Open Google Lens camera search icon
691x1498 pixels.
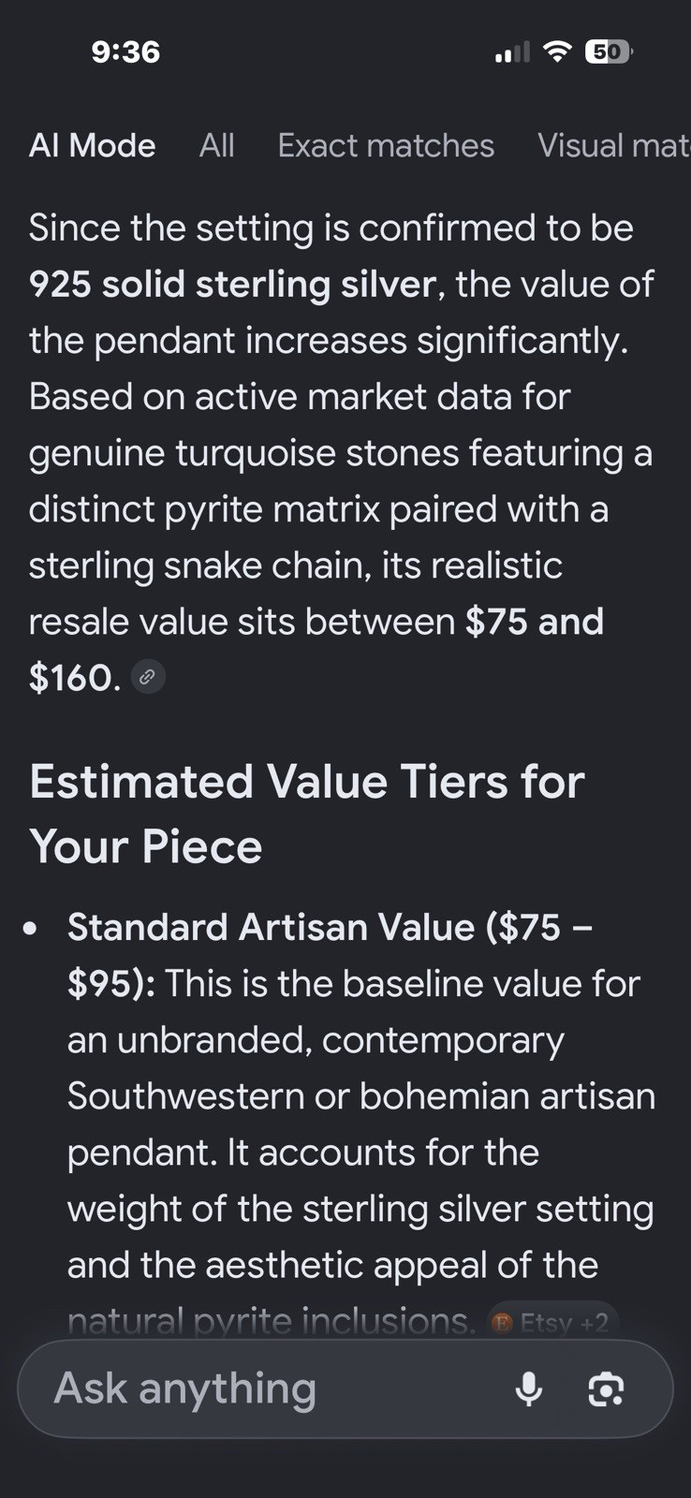tap(606, 1388)
